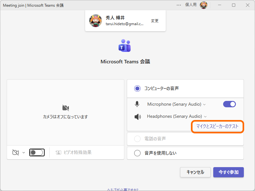Select 音声を使用しない radio button

click(137, 153)
